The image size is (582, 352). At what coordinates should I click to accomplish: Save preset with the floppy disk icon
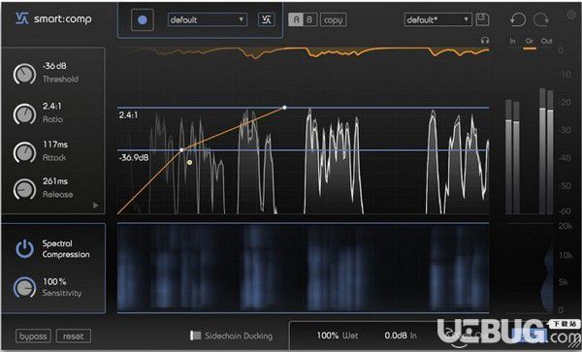(x=482, y=19)
